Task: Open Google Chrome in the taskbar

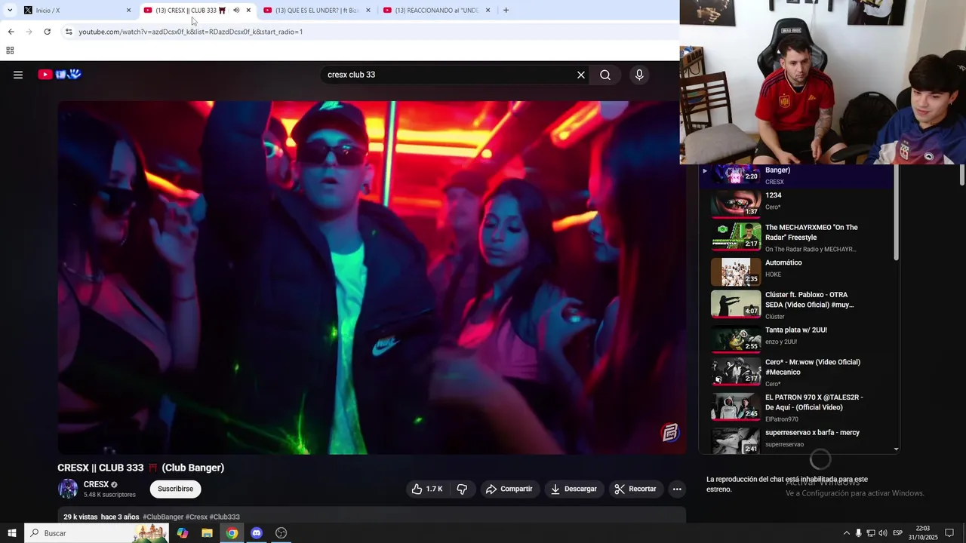Action: 232,533
